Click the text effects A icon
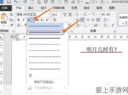 (x=19, y=25)
